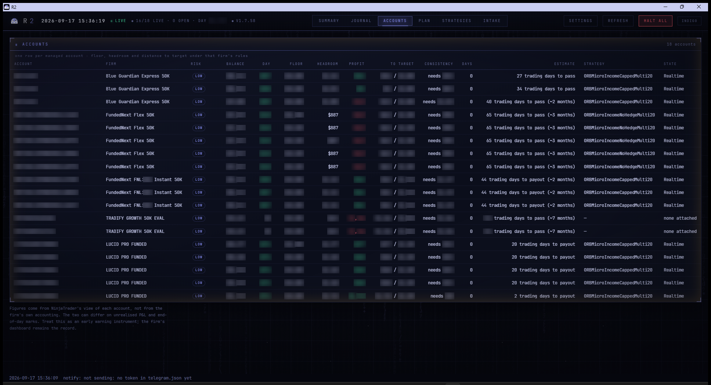Image resolution: width=711 pixels, height=385 pixels.
Task: Click the R2 helmet logo icon
Action: (x=14, y=21)
